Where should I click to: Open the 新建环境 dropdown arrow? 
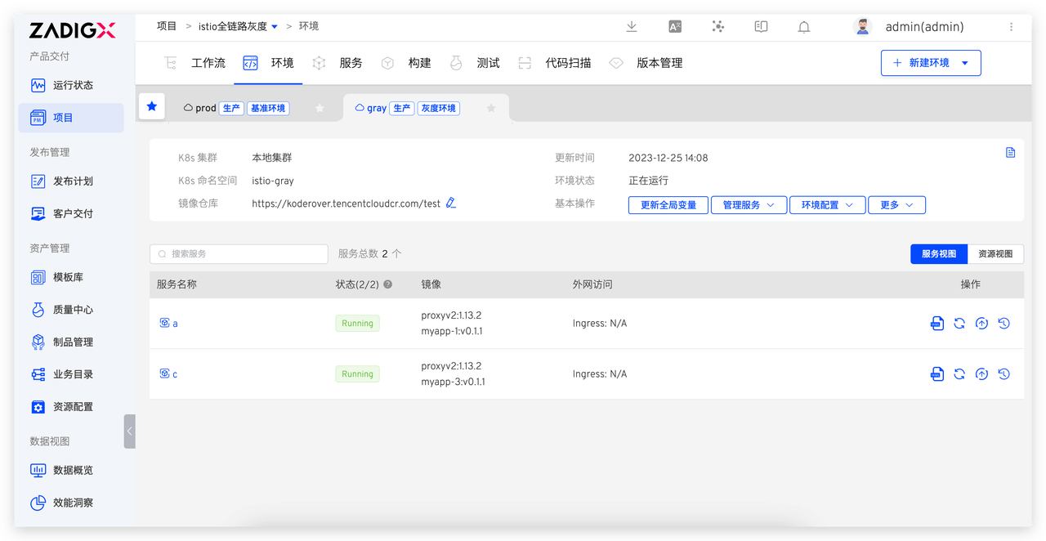[965, 63]
